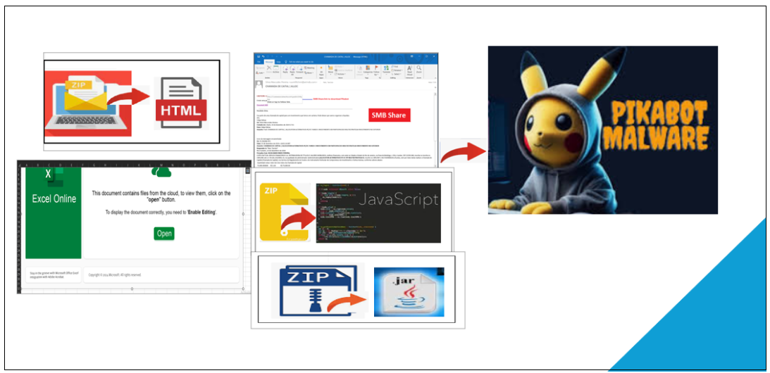Open the Categorize dropdown in the ribbon
Image resolution: width=770 pixels, height=373 pixels.
[x=368, y=71]
